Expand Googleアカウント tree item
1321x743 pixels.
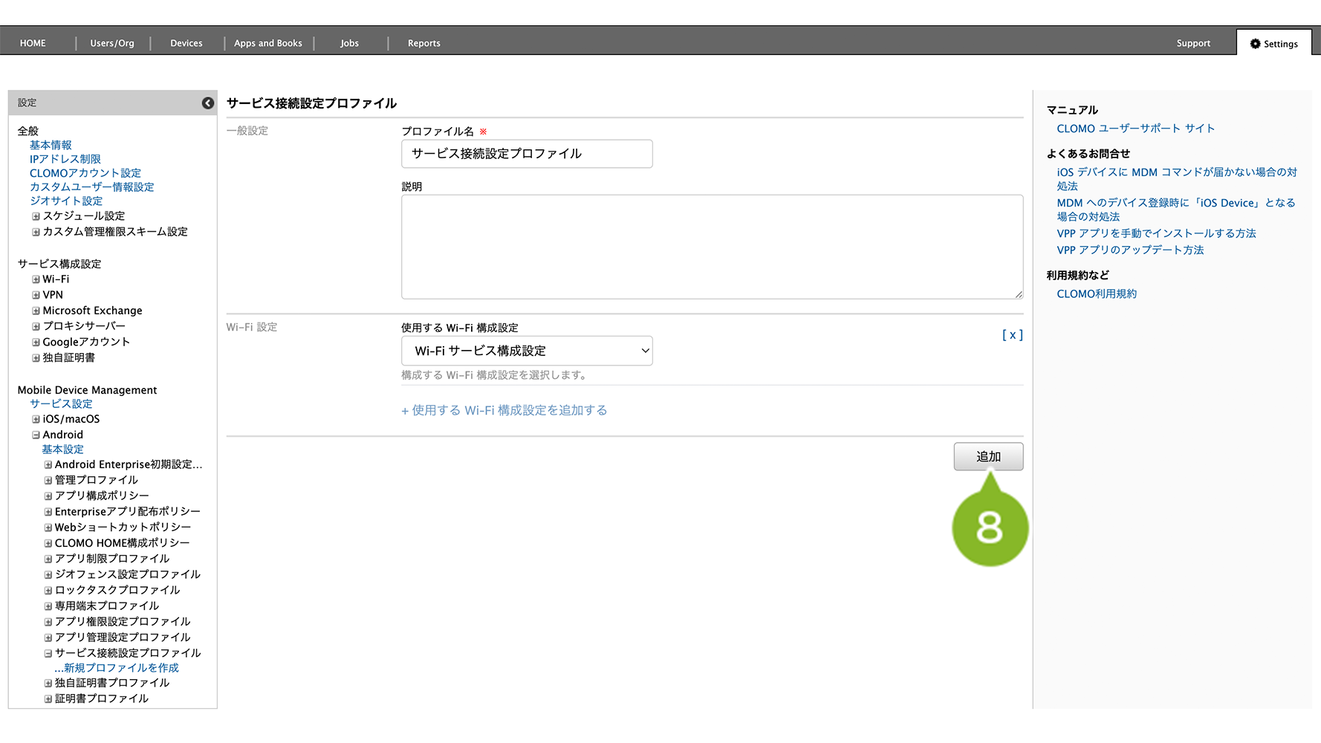click(36, 343)
